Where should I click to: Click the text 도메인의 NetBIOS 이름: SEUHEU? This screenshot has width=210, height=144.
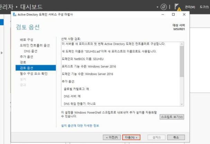tap(83, 59)
